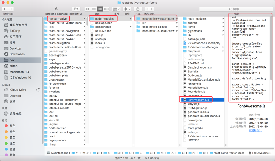Switch to icon view
The height and width of the screenshot is (161, 275).
[88, 9]
